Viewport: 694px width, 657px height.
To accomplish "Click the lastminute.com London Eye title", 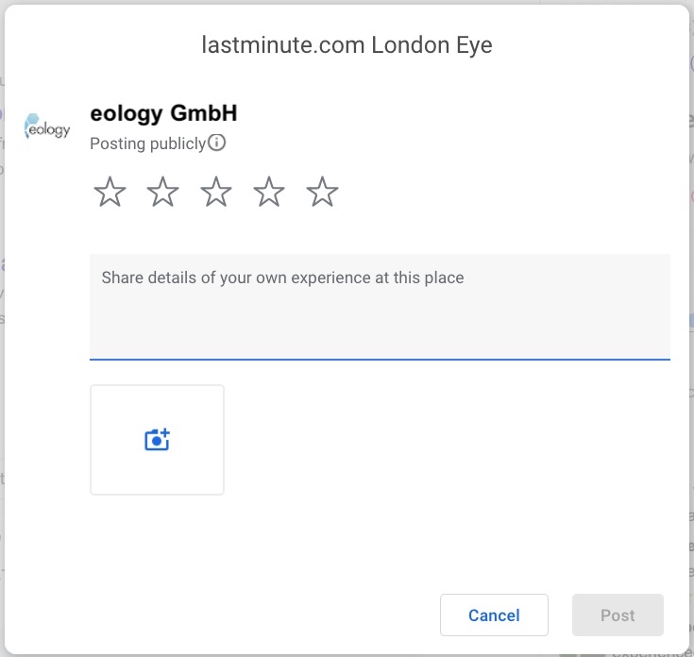I will click(x=347, y=45).
